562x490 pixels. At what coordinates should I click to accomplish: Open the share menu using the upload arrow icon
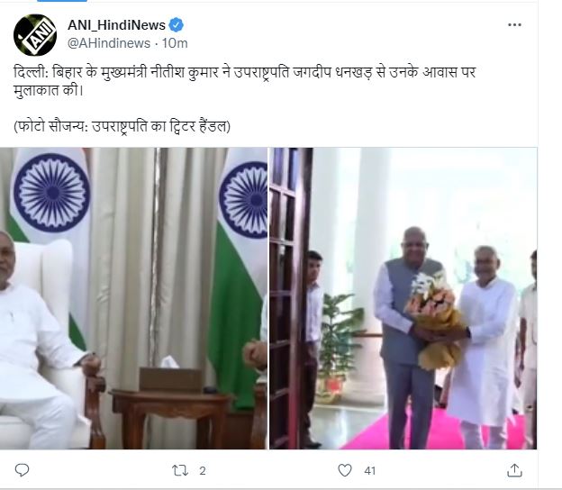[x=514, y=470]
